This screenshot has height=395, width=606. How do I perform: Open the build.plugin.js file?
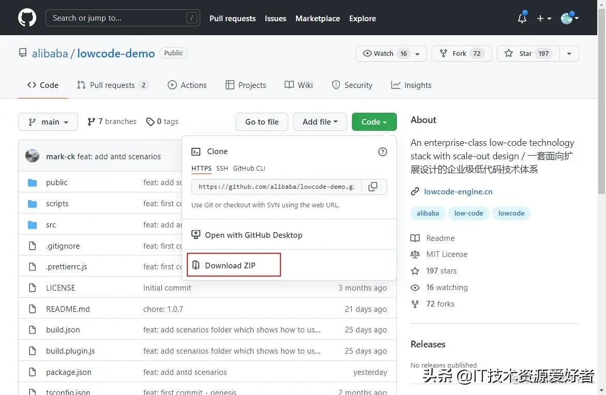[x=70, y=351]
